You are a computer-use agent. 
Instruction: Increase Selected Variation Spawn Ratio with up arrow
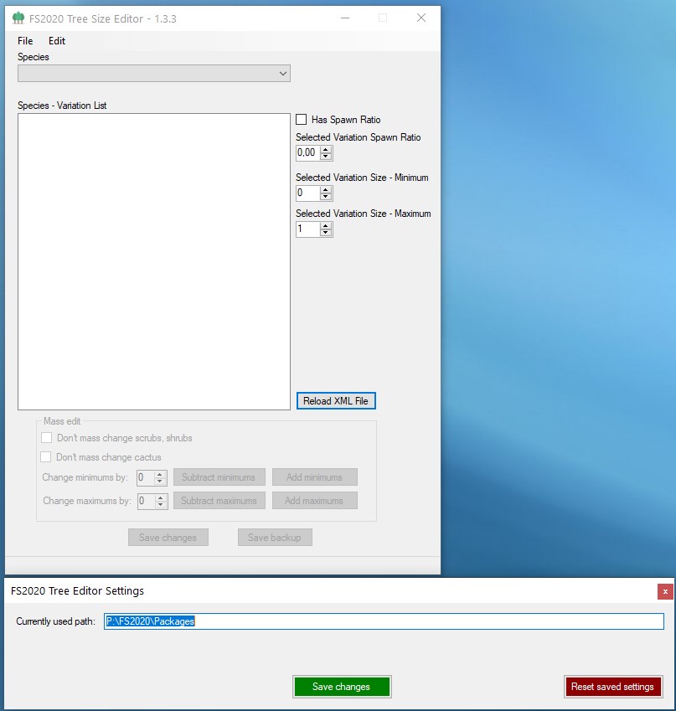(x=324, y=149)
